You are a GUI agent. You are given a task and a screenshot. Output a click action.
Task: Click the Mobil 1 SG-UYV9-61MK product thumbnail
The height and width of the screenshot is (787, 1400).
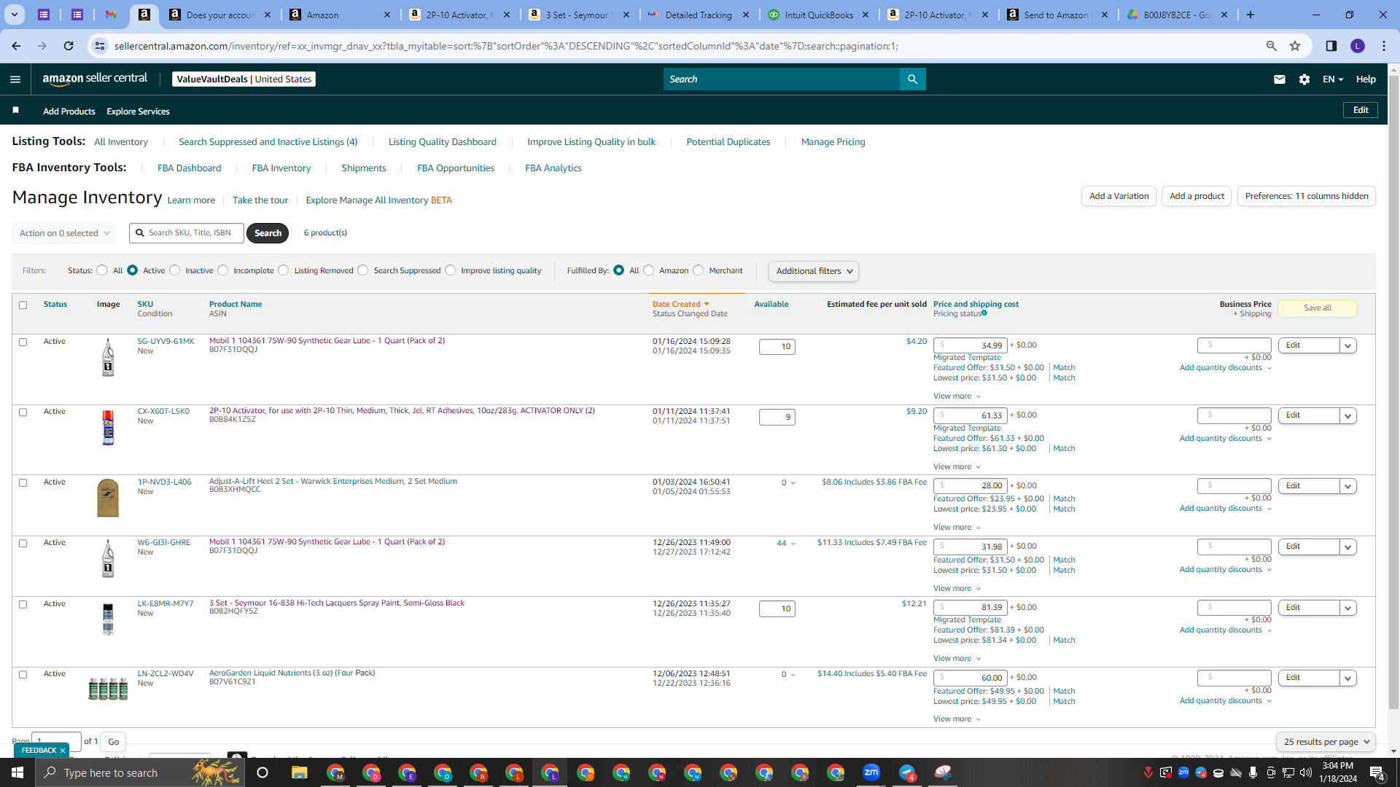108,357
